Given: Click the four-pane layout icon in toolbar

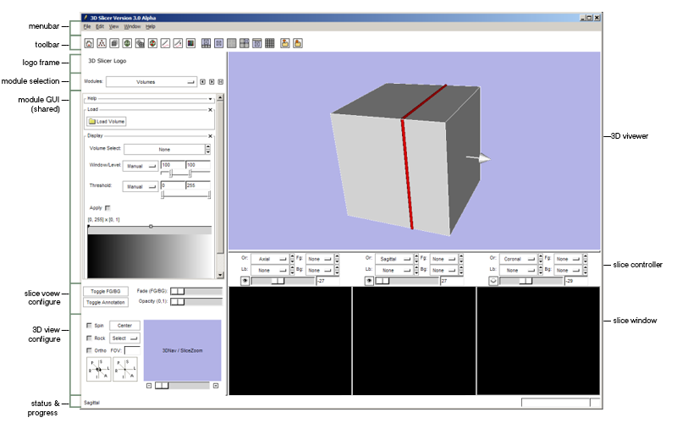Looking at the screenshot, I should 244,42.
